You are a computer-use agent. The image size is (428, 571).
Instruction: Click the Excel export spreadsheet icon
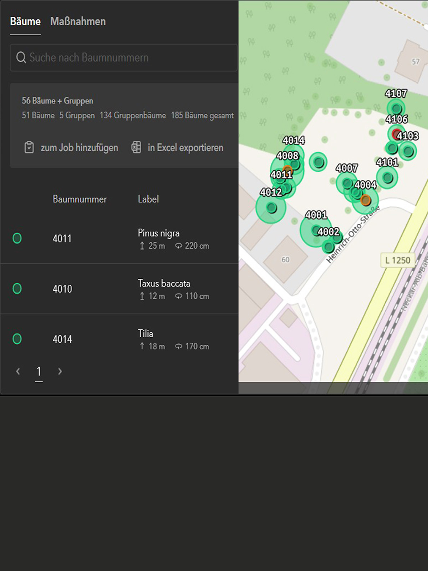(136, 147)
